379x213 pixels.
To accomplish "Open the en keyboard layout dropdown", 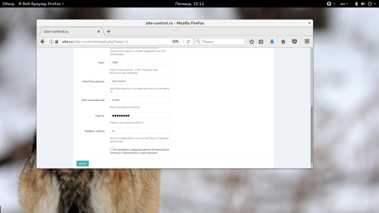I will click(x=344, y=4).
